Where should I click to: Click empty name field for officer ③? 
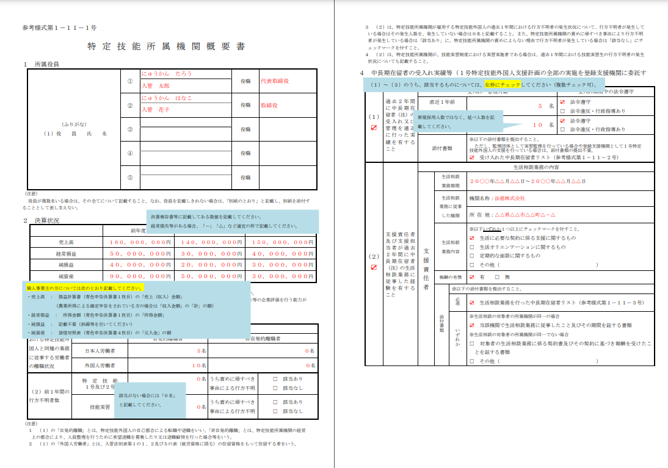coord(186,134)
